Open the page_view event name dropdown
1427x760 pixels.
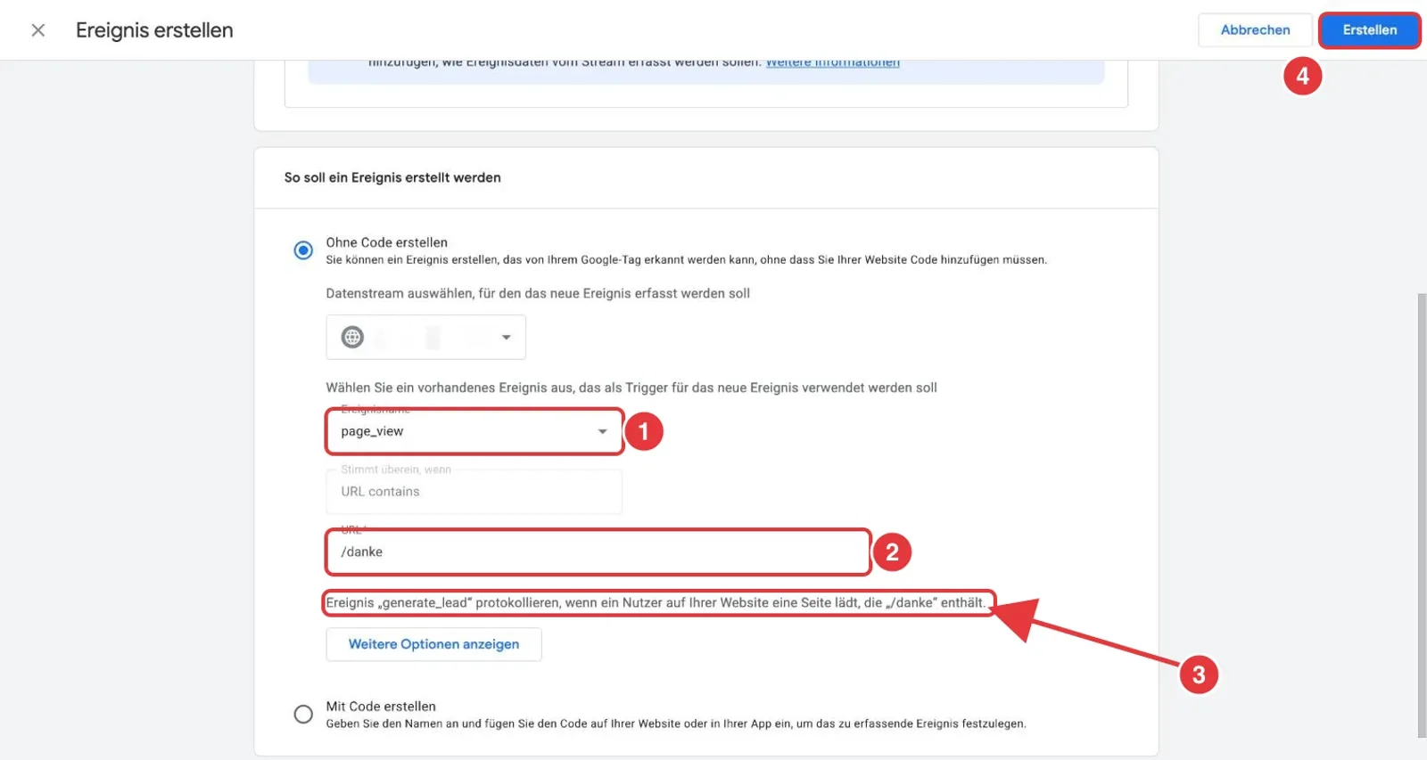[474, 431]
